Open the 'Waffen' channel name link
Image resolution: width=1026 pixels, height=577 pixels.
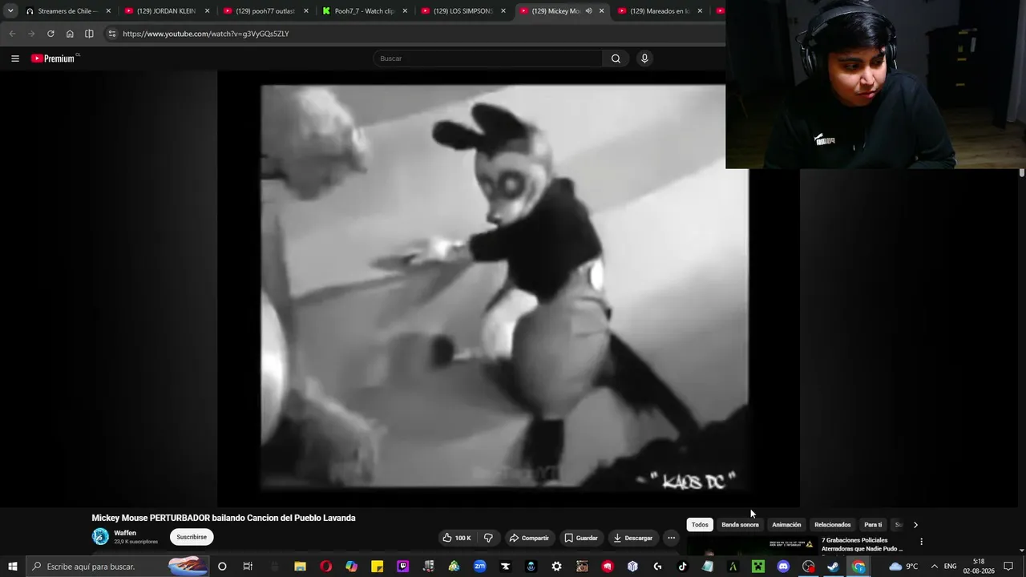click(125, 533)
